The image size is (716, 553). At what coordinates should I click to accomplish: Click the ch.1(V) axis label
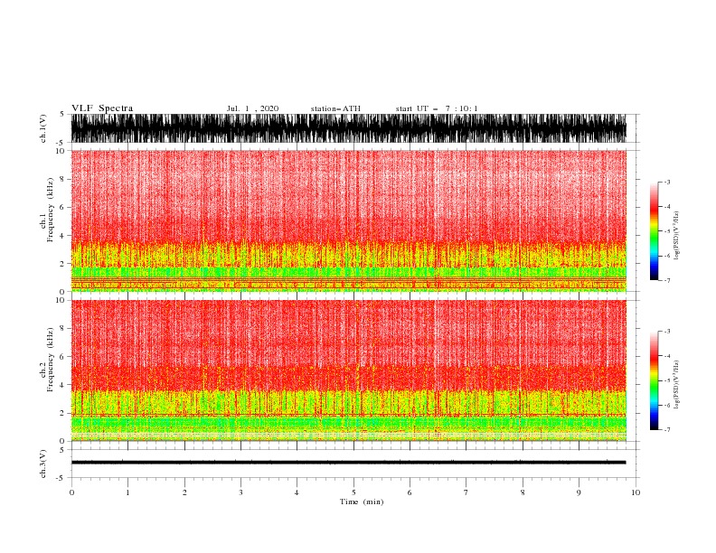[x=43, y=128]
